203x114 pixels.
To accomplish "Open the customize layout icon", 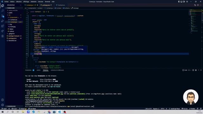I will point(187,2).
